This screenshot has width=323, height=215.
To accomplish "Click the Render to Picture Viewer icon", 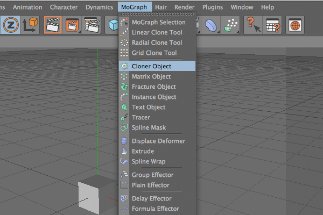I will [x=72, y=25].
